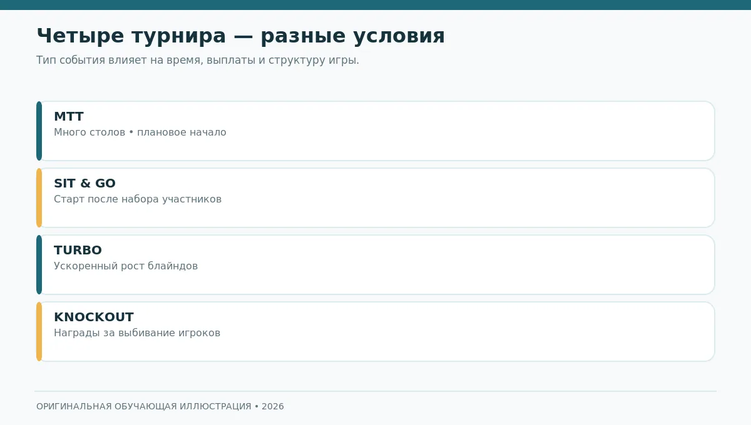
Task: Click footer "ОРИГИНАЛЬНАЯ ОБУЧАЮЩАЯ ИЛЛЮСТРАЦИЯ • 2026"
Action: (x=160, y=407)
